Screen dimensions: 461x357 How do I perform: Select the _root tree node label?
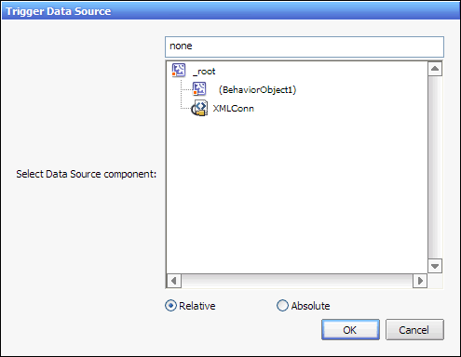pyautogui.click(x=204, y=72)
